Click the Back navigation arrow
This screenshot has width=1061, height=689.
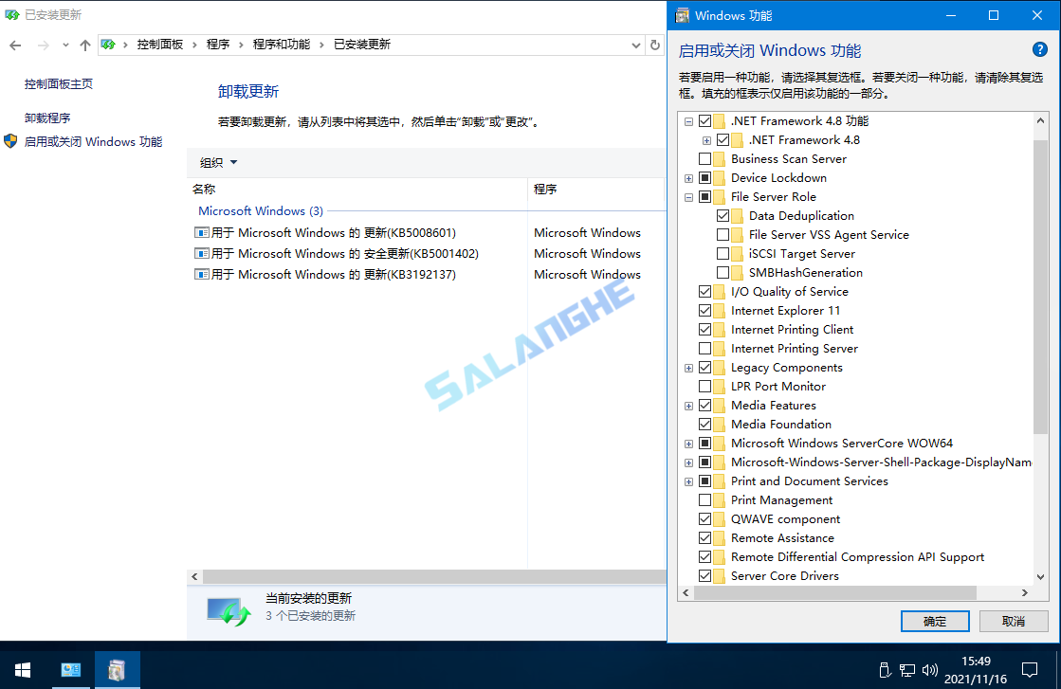(15, 44)
